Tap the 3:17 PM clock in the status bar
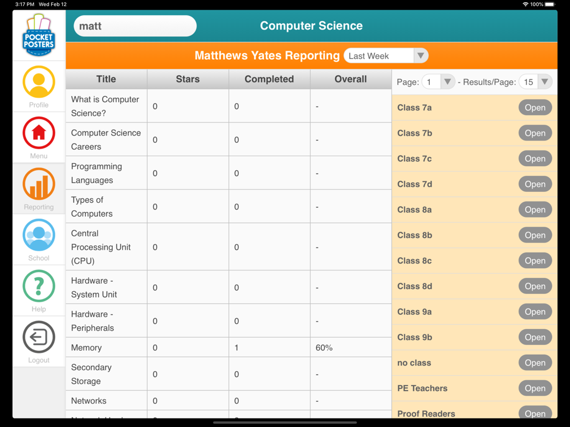Viewport: 570px width, 427px height. (25, 5)
